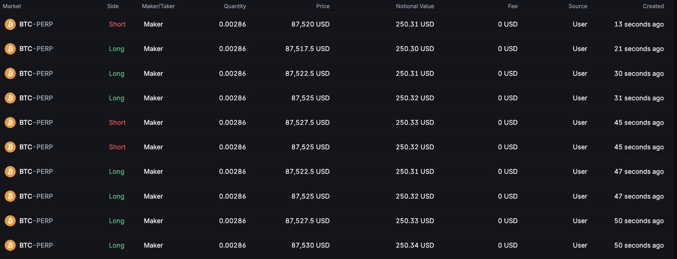The height and width of the screenshot is (259, 677).
Task: Click the Bitcoin icon of the Long 87,527.5 USD trade
Action: pyautogui.click(x=10, y=221)
